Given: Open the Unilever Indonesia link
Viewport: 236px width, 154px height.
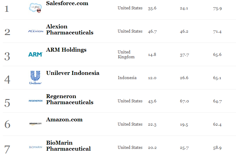Looking at the screenshot, I should pyautogui.click(x=73, y=73).
